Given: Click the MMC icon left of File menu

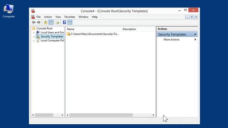Looking at the screenshot, I should tap(33, 17).
